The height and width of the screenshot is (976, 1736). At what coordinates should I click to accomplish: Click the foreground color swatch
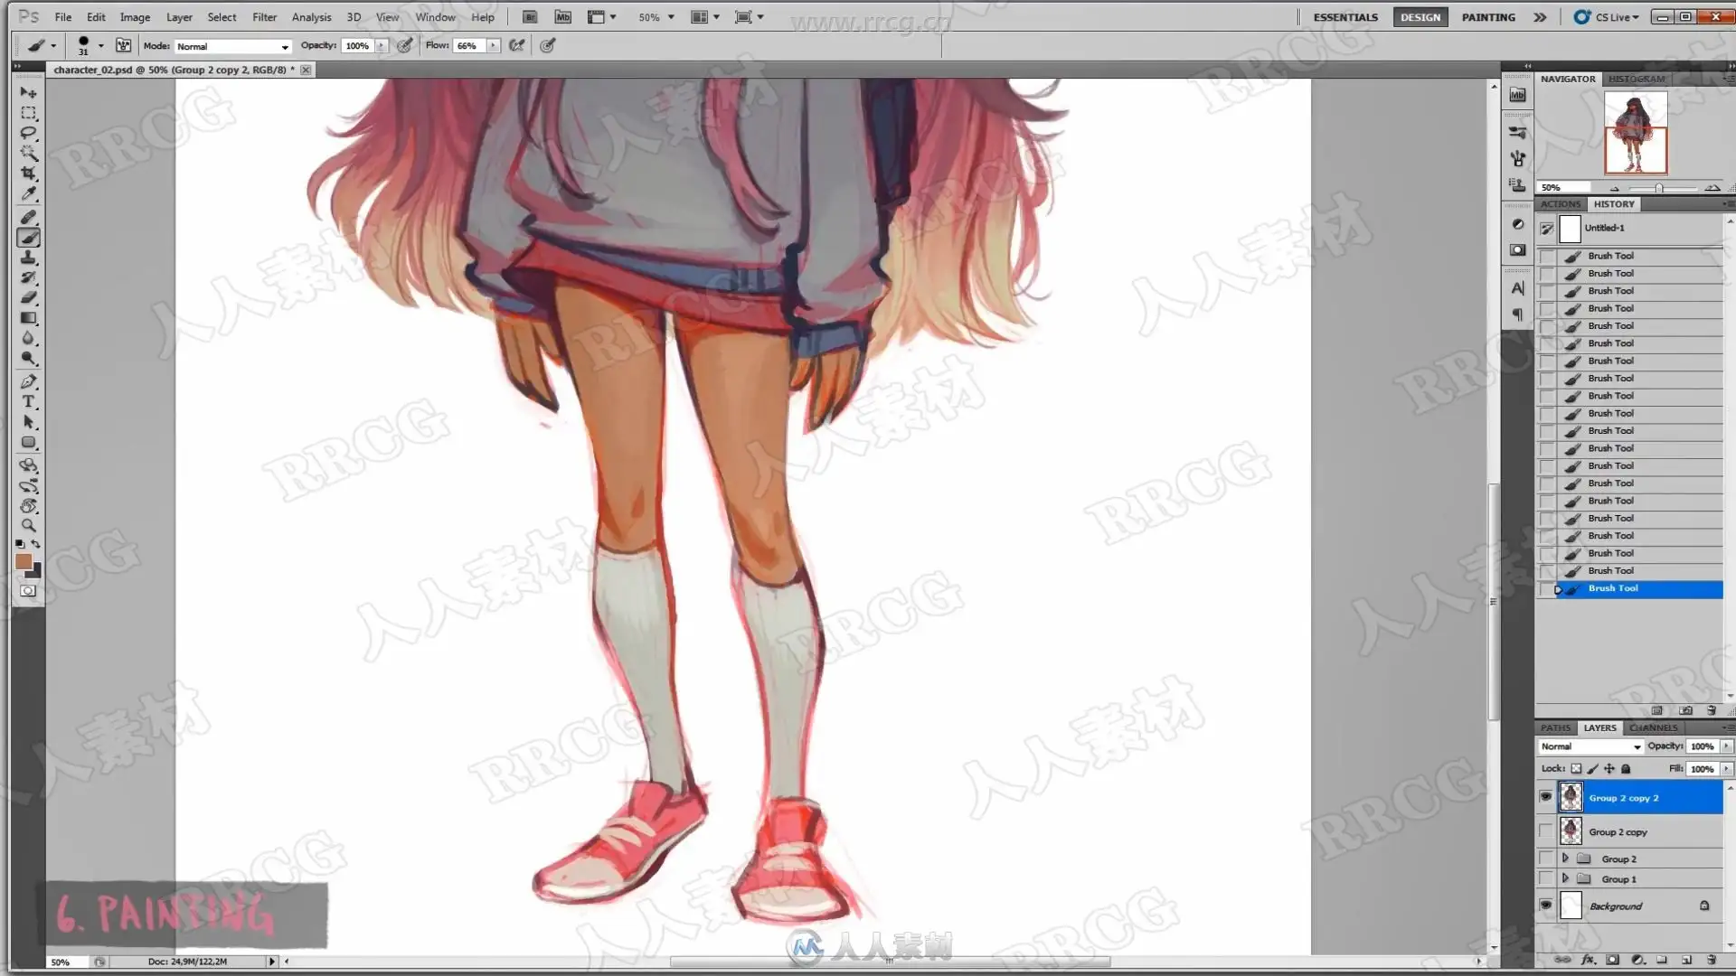24,562
